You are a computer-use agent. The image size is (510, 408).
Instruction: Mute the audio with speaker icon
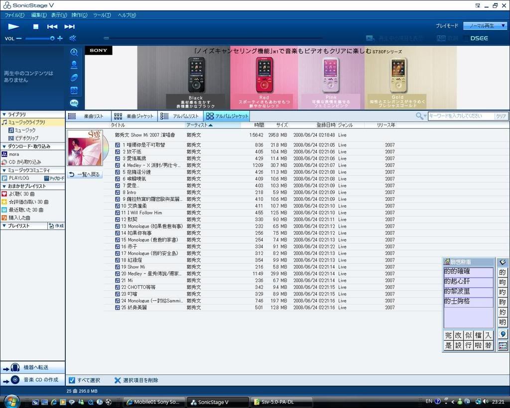(73, 38)
